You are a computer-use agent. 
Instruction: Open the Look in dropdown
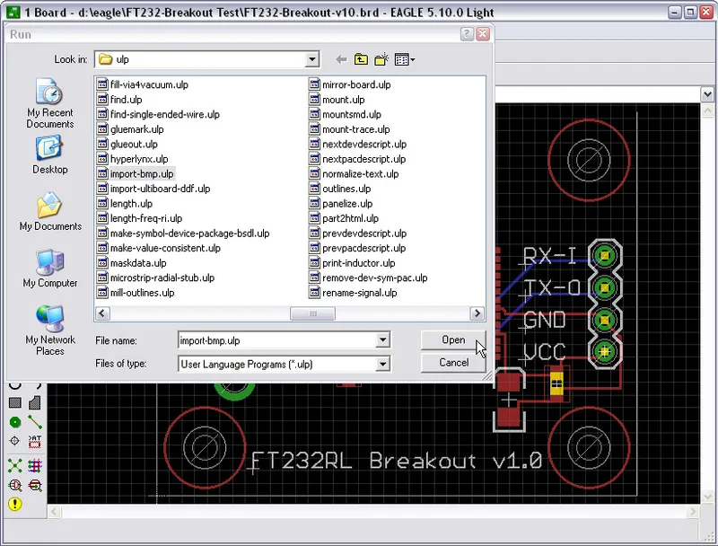click(x=312, y=59)
